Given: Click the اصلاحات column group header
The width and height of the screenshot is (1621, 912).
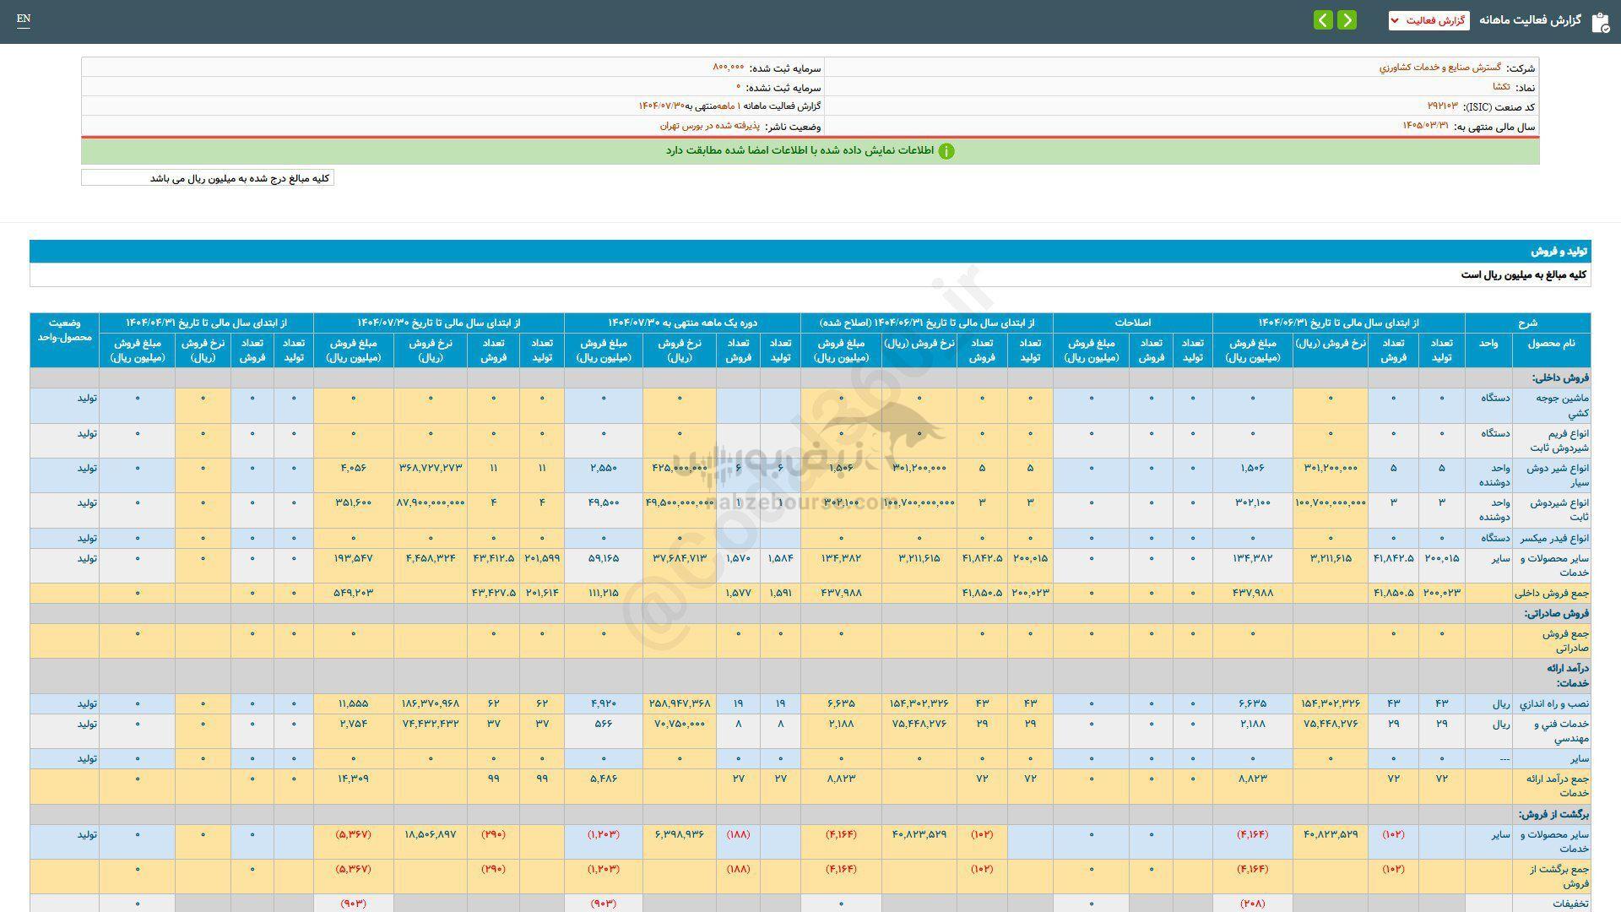Looking at the screenshot, I should pos(1132,323).
